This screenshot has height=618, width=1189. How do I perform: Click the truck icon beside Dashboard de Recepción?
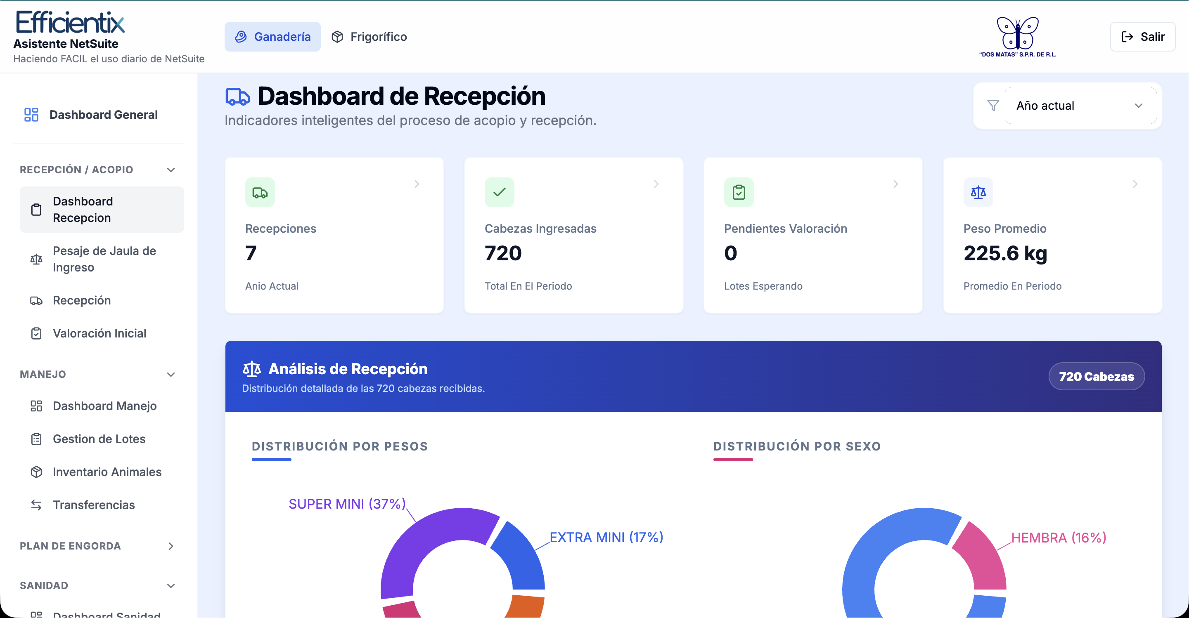(x=237, y=97)
